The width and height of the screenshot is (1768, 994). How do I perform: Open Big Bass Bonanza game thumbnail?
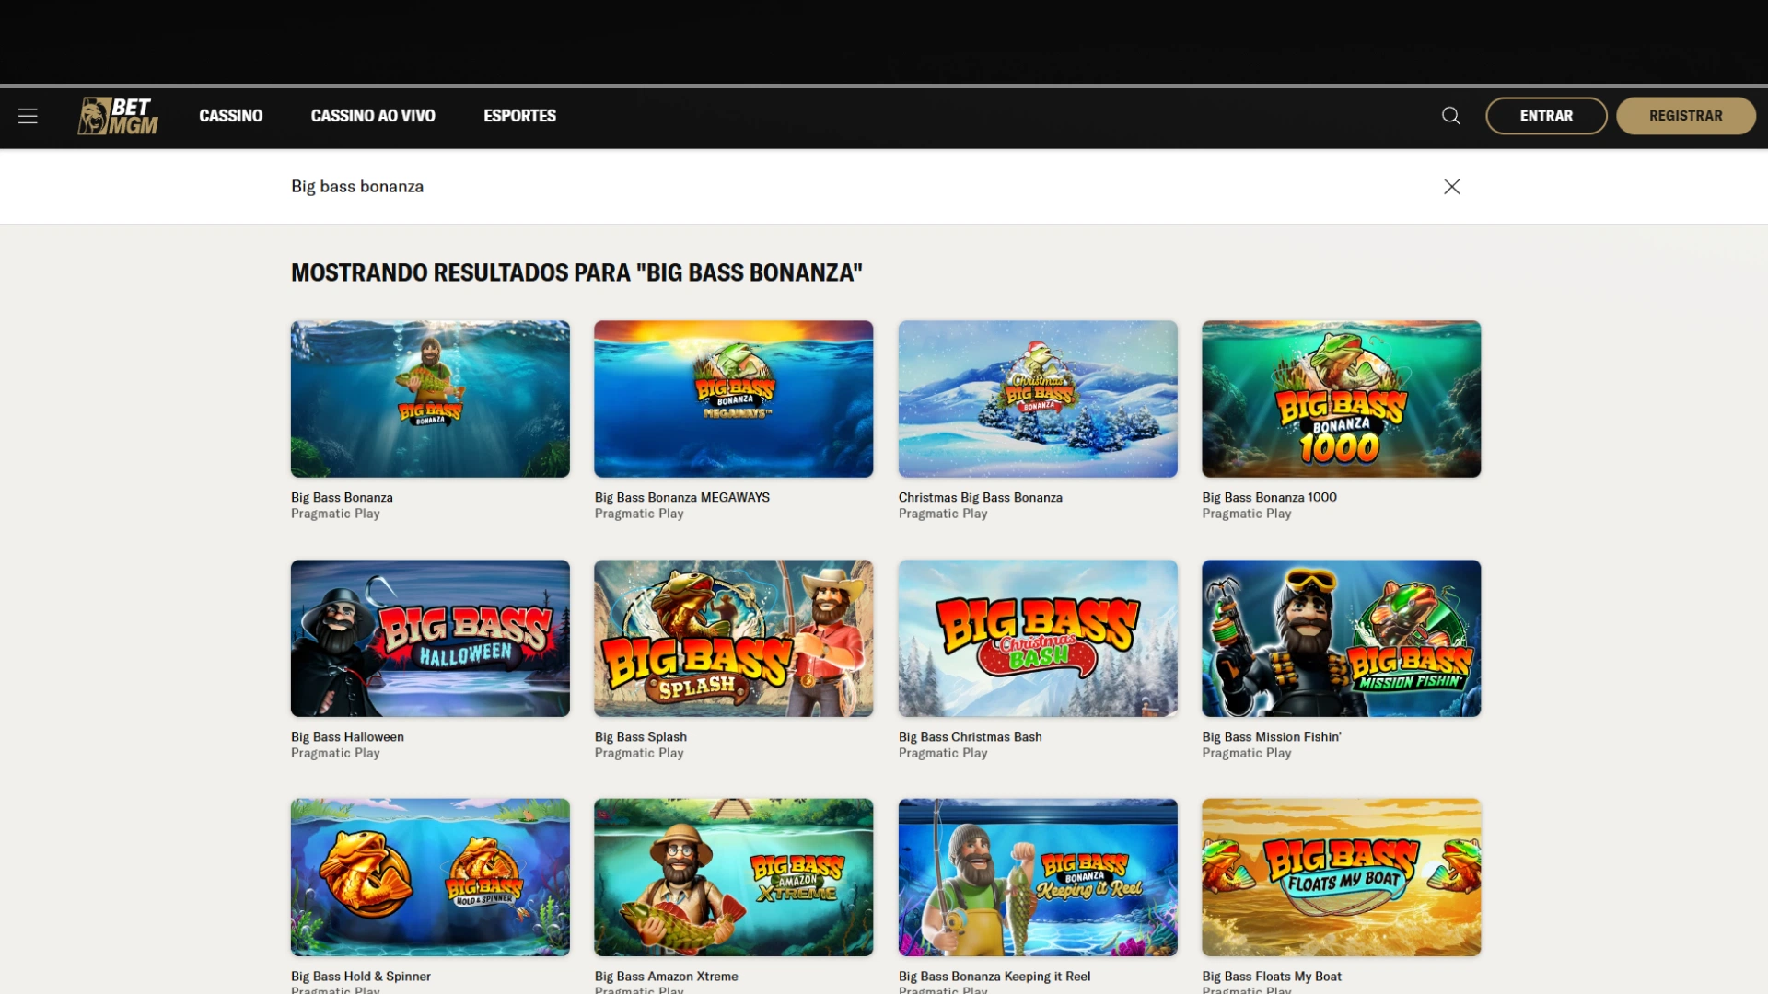click(x=430, y=399)
